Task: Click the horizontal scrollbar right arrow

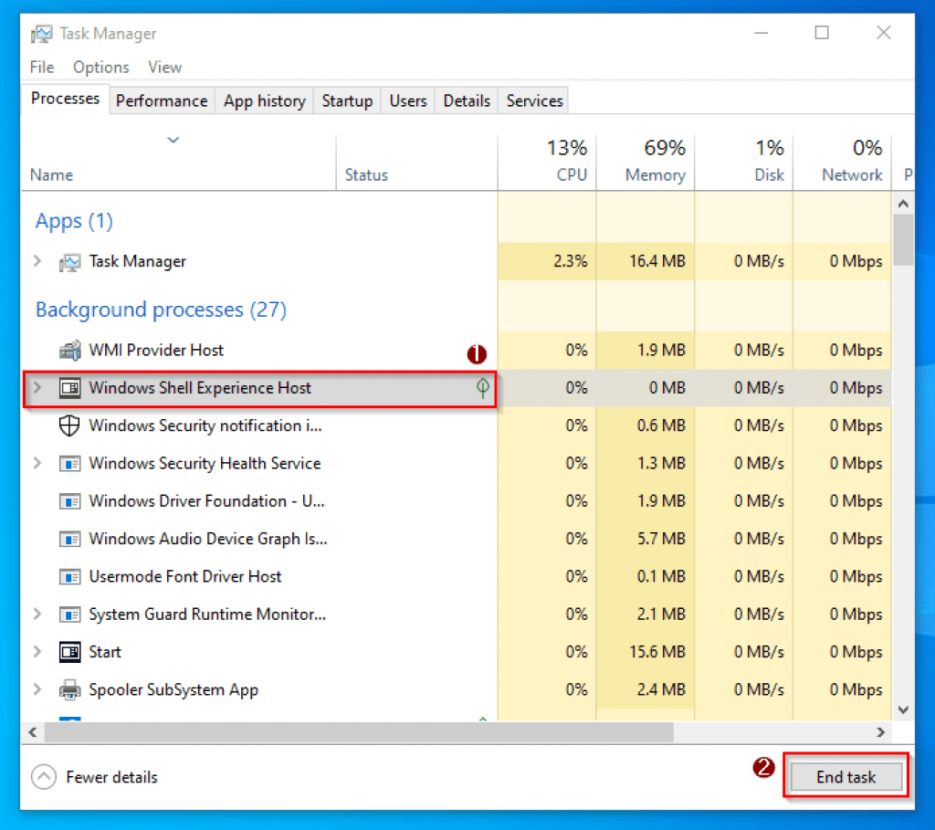Action: click(881, 732)
